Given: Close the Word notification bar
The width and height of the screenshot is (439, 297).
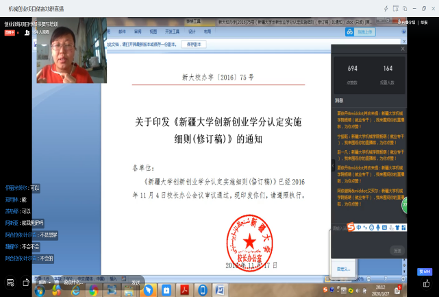Looking at the screenshot, I should tap(404, 41).
